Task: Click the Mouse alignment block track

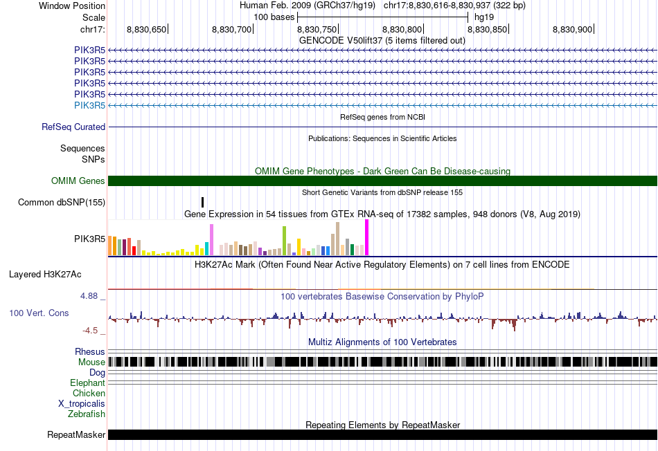Action: point(382,362)
